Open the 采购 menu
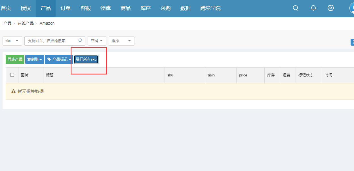This screenshot has height=171, width=354. pos(165,8)
